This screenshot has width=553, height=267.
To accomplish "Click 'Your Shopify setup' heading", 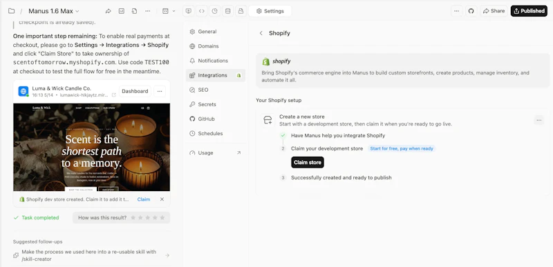I will click(x=279, y=100).
